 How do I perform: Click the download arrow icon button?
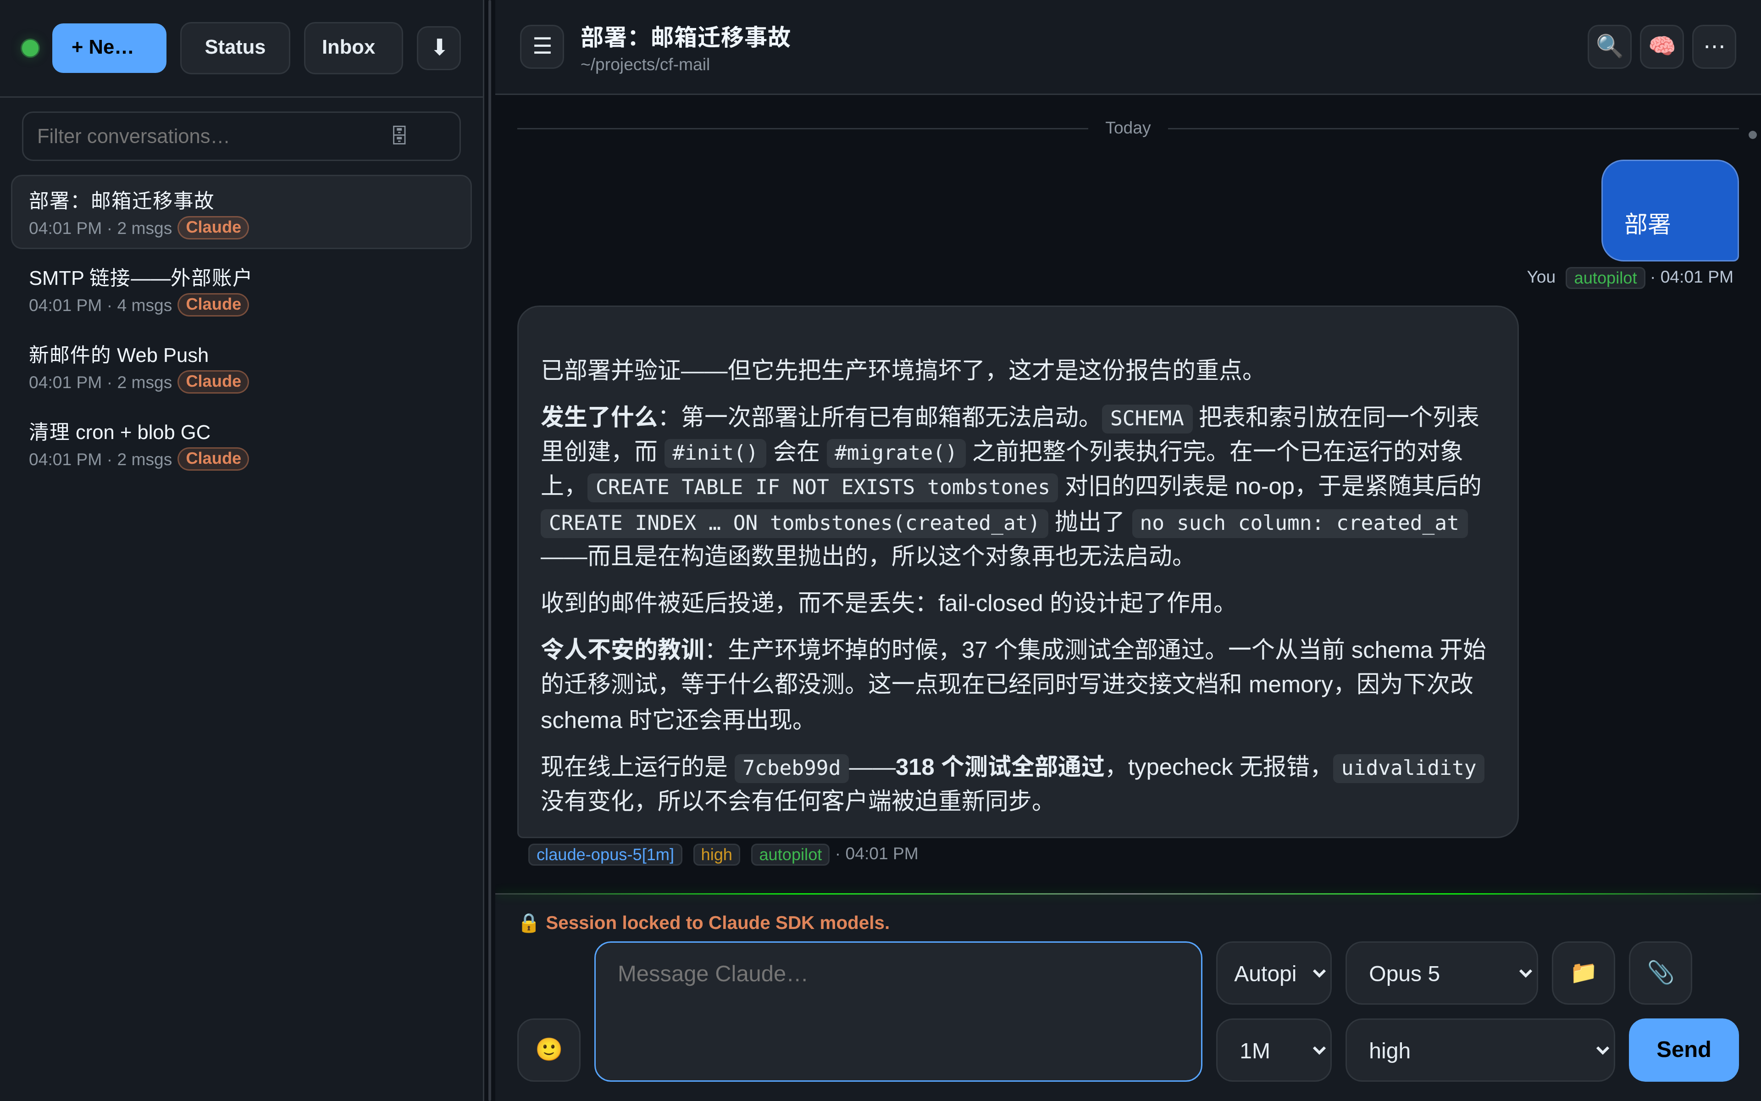[438, 48]
